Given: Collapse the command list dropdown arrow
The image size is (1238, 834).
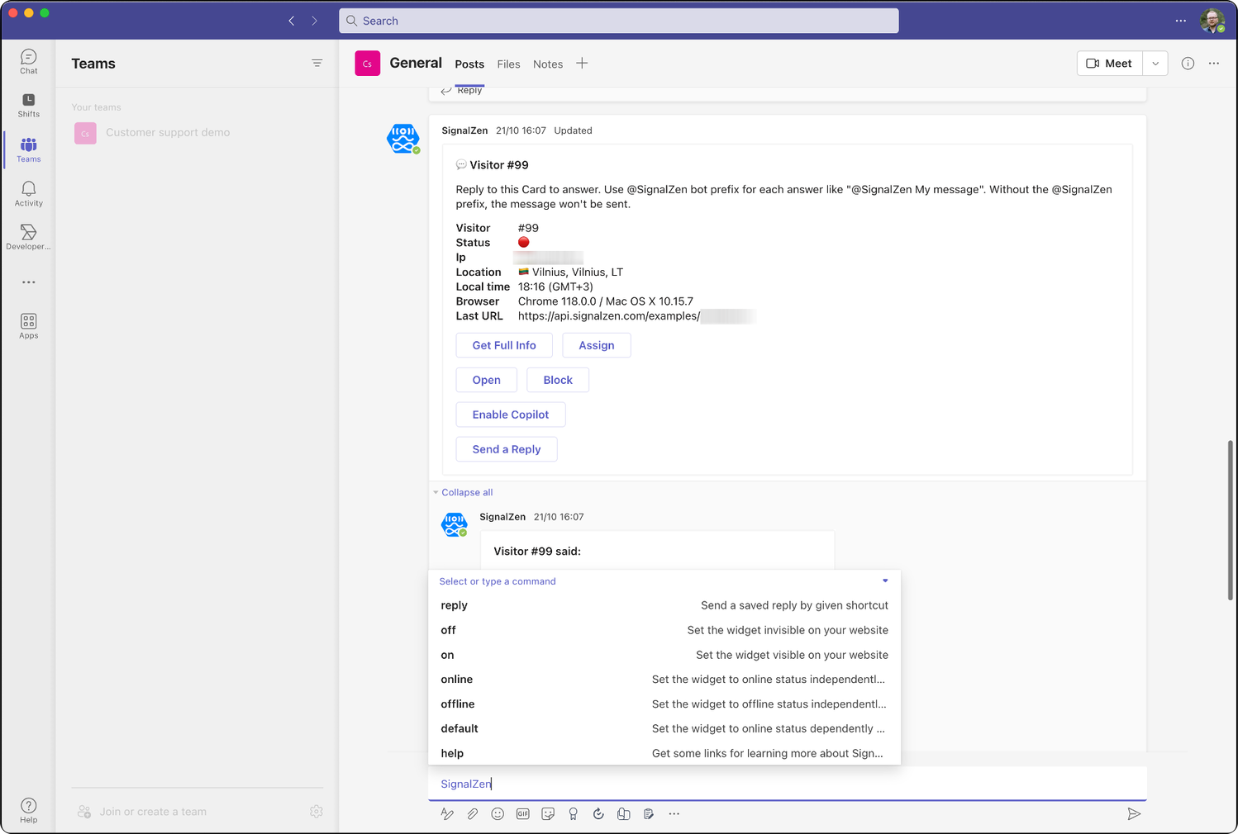Looking at the screenshot, I should point(885,580).
